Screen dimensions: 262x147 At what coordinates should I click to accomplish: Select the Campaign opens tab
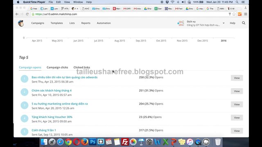[x=30, y=67]
